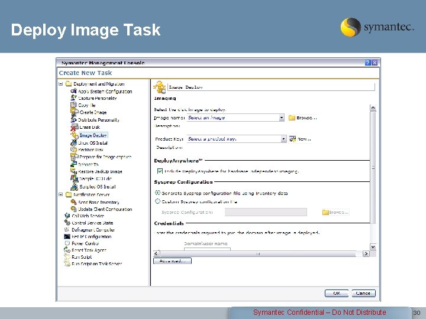The image size is (426, 319).
Task: Click the Capture Personality icon
Action: pyautogui.click(x=73, y=98)
